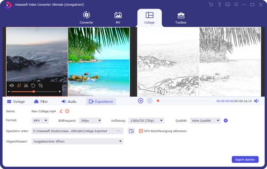Open the quality settings gear icon
The height and width of the screenshot is (169, 267).
click(x=226, y=121)
